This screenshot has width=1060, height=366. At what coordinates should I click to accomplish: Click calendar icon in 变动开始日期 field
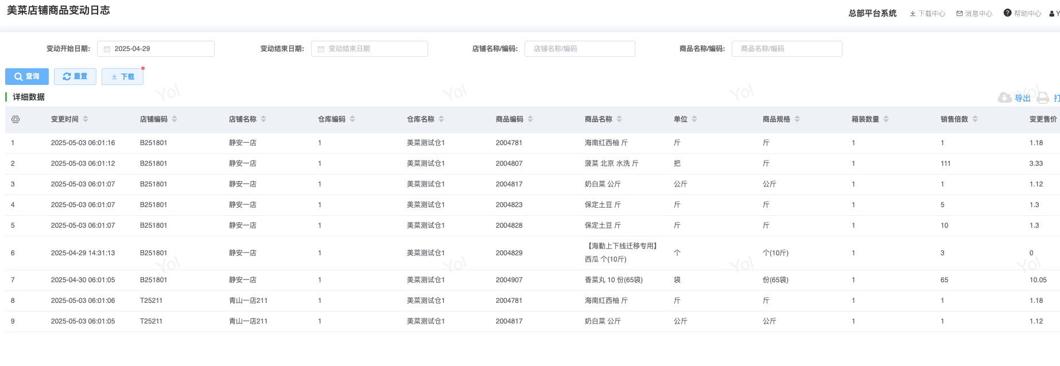[x=107, y=49]
